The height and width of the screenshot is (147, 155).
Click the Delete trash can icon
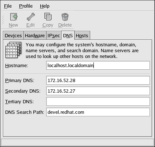pyautogui.click(x=65, y=17)
